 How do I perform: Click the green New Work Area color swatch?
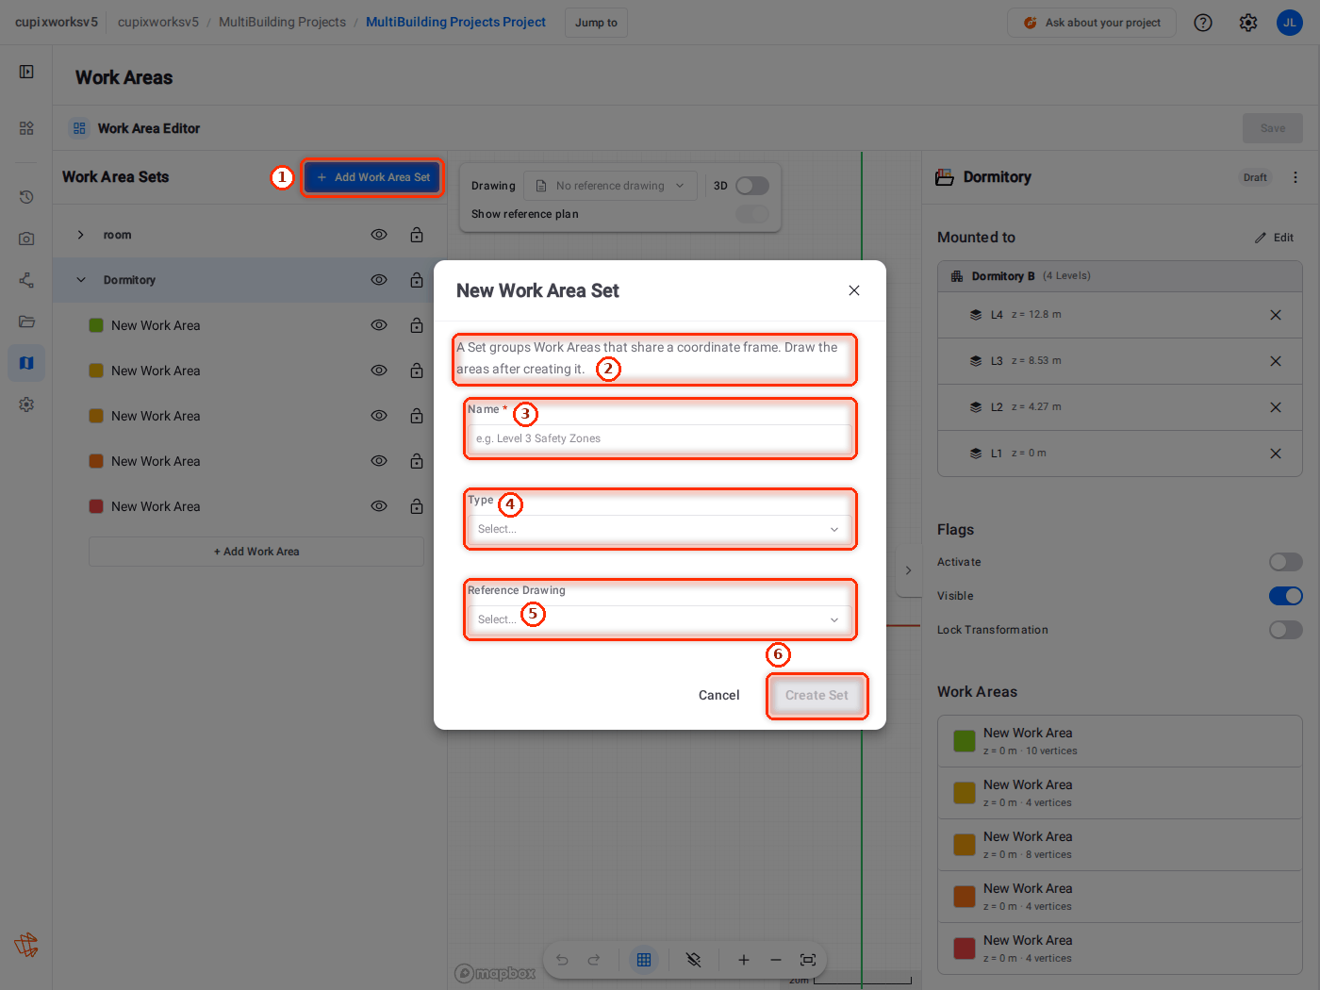pyautogui.click(x=96, y=325)
